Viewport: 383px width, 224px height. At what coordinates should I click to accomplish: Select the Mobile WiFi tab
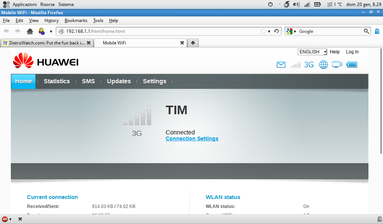click(141, 43)
